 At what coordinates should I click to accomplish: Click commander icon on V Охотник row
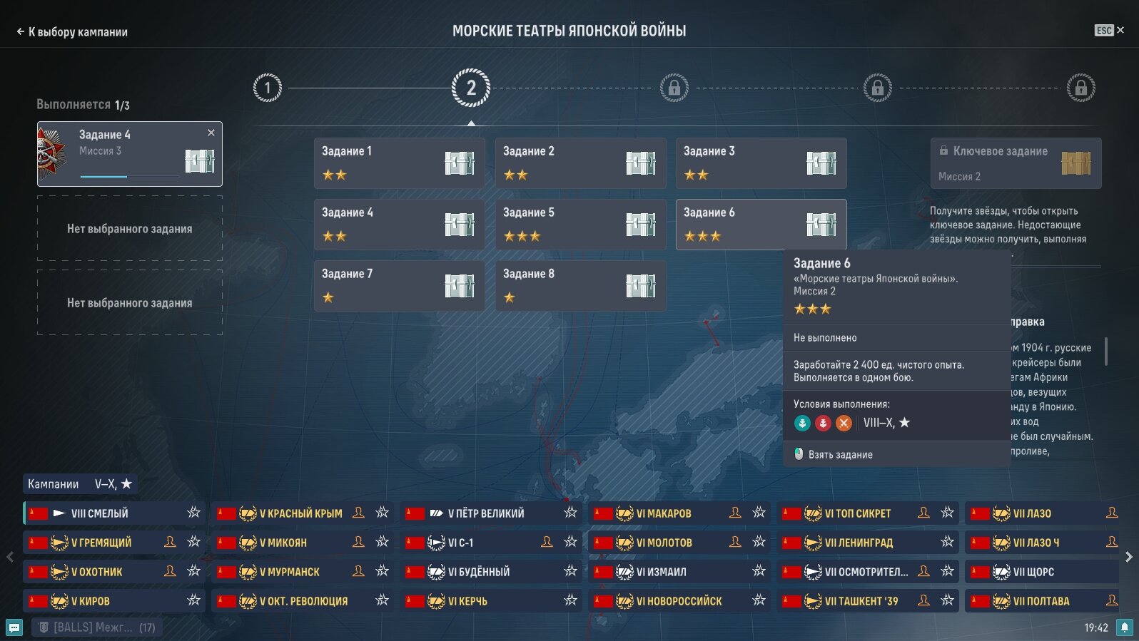pyautogui.click(x=170, y=571)
